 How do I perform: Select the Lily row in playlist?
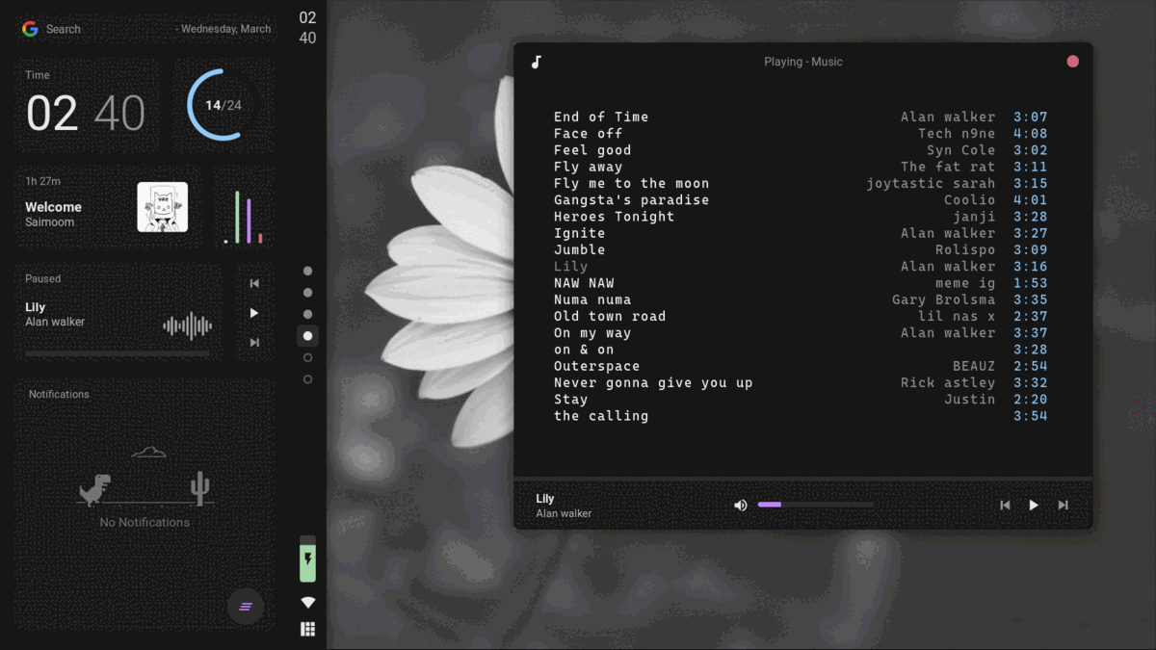coord(801,267)
